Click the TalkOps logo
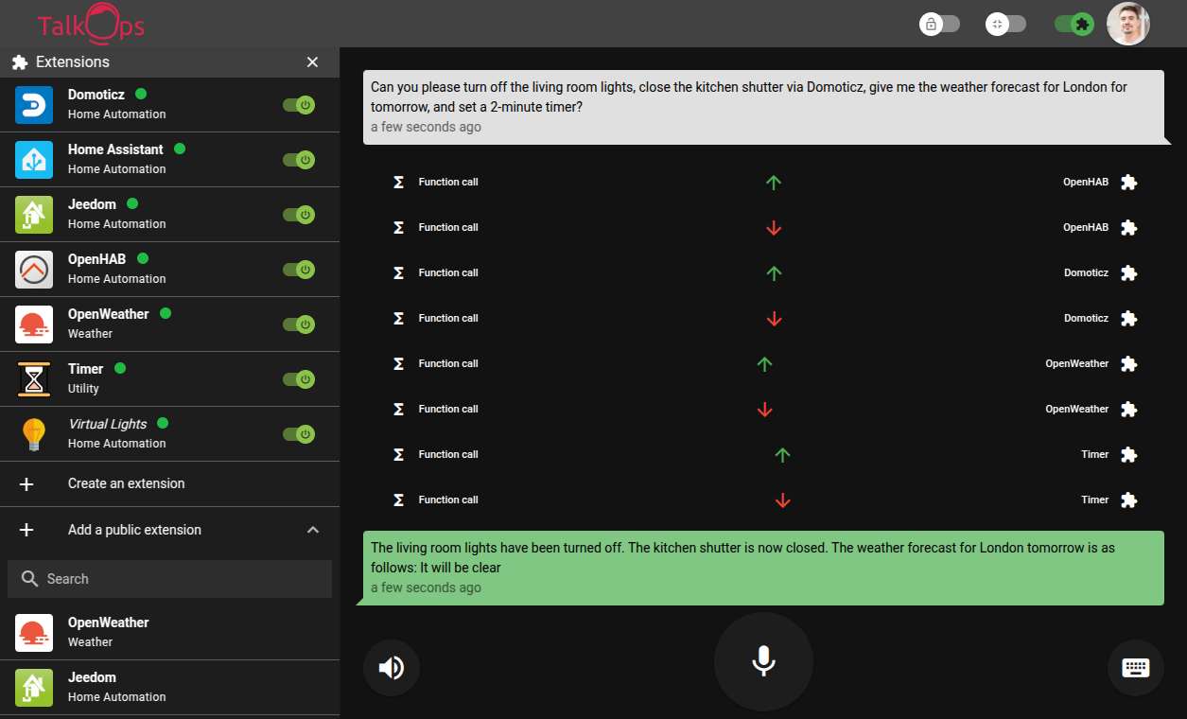Viewport: 1187px width, 719px height. coord(91,24)
